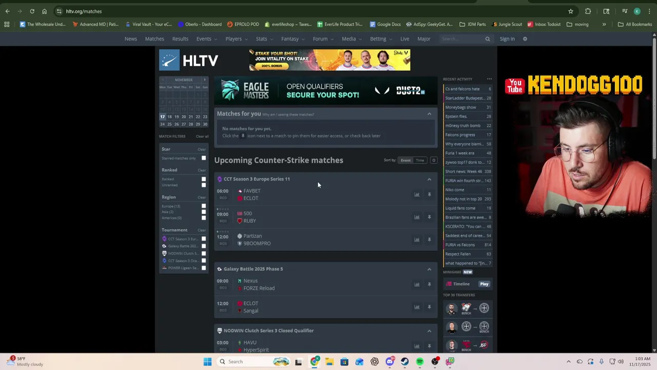Open the FURIA vs Falcons forum thread
The height and width of the screenshot is (370, 657).
468,245
